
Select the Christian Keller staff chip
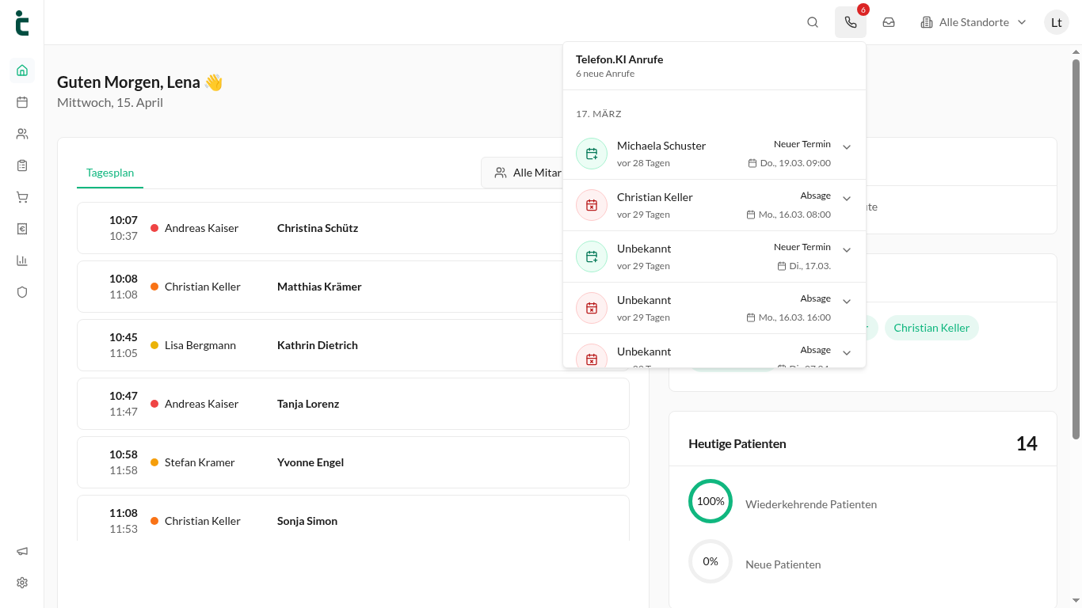click(x=932, y=328)
